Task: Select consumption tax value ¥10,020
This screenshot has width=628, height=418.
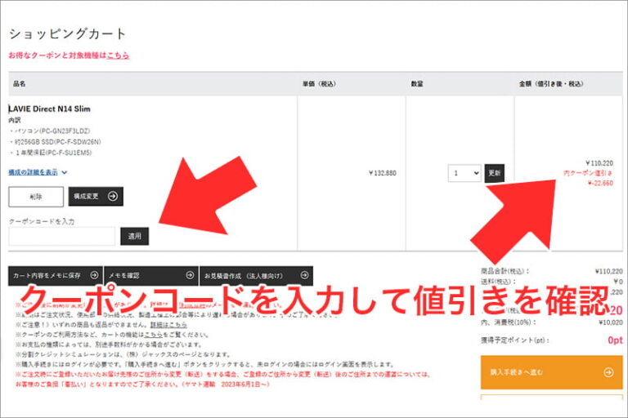Action: (x=610, y=322)
